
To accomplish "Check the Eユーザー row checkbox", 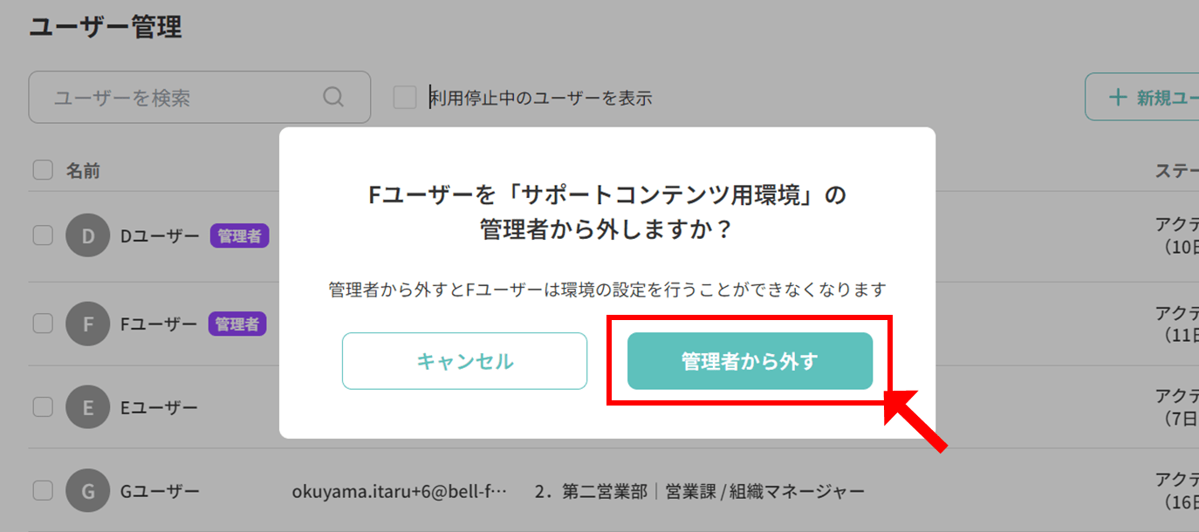I will [x=43, y=406].
